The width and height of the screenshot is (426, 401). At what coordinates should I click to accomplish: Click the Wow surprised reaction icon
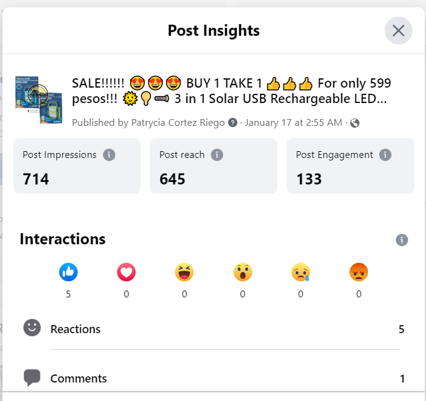242,272
